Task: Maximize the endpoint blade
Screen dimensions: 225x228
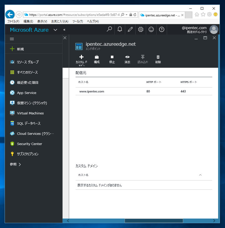Action: point(205,38)
